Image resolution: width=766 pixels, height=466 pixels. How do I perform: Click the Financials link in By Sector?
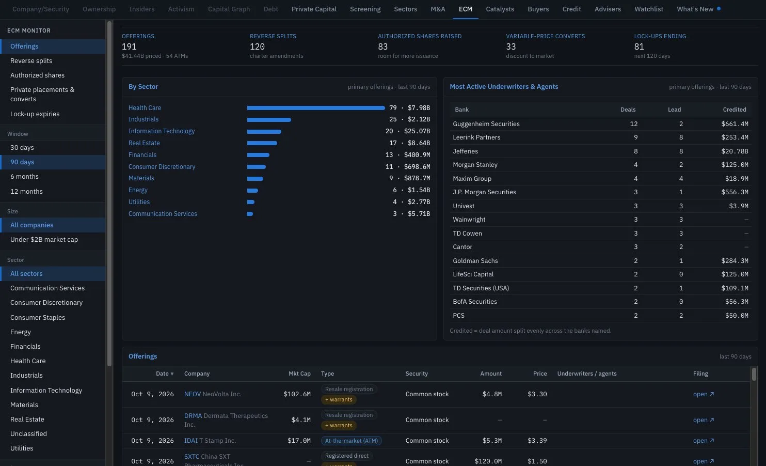[142, 155]
